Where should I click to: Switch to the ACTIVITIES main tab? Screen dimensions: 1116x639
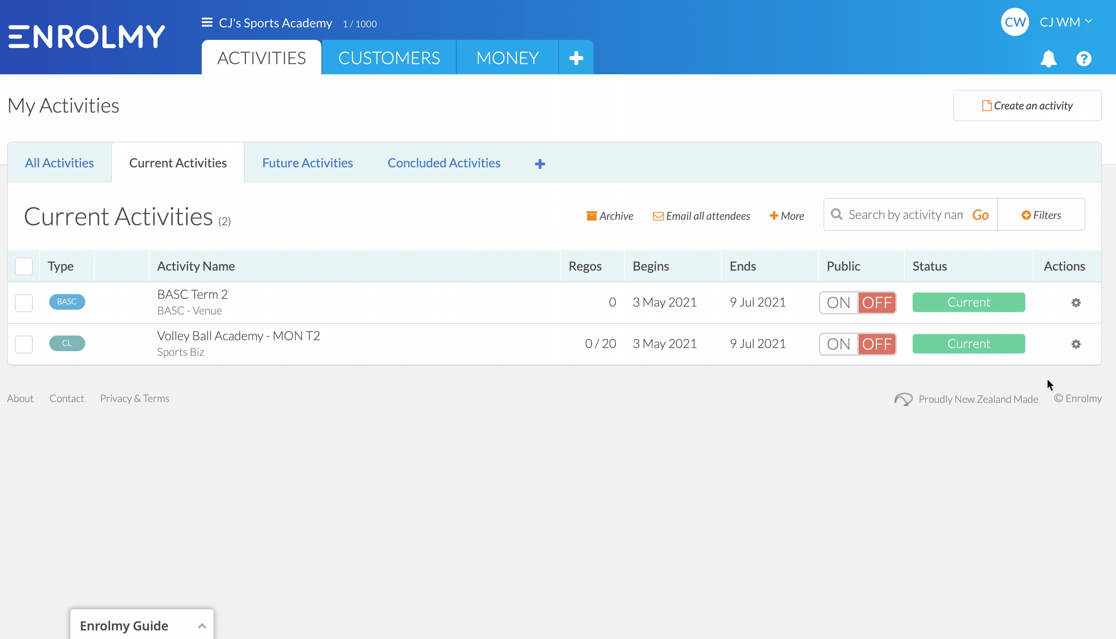point(262,58)
